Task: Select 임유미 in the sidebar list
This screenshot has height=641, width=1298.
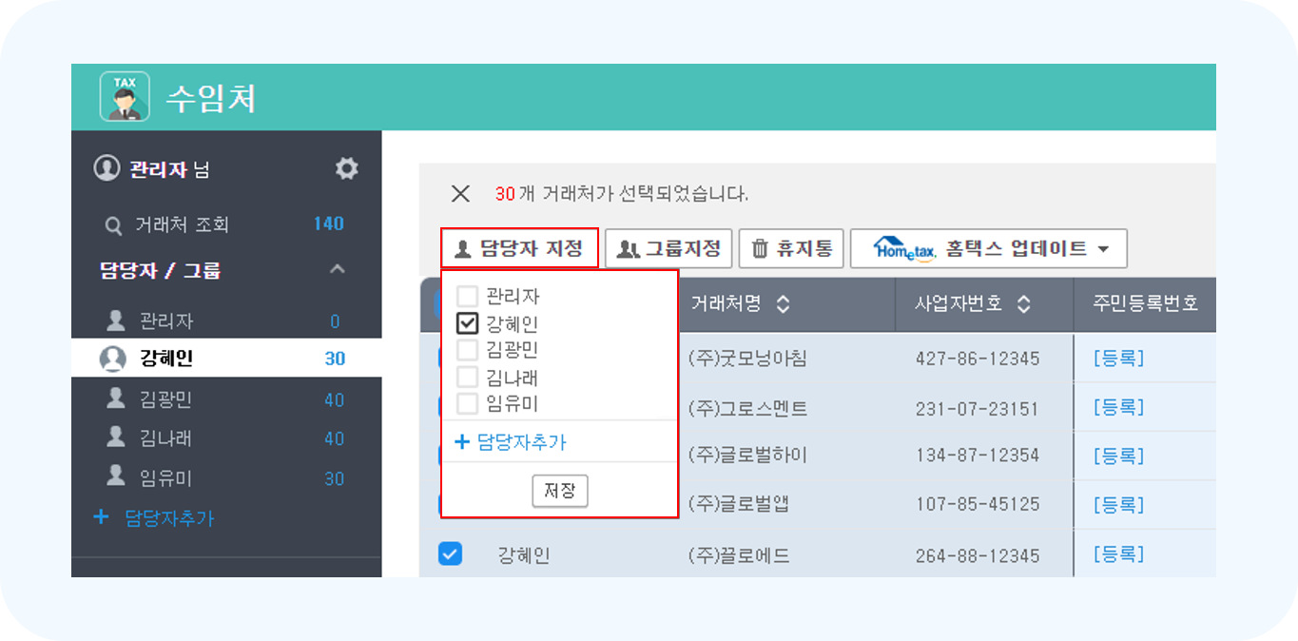Action: coord(165,478)
